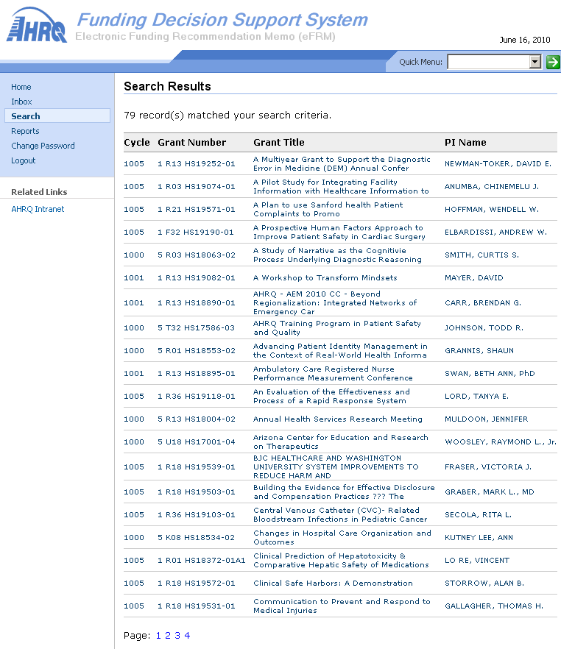Open title 'Clinical Safe Harbors: A Demonstration'
The height and width of the screenshot is (649, 561).
(333, 584)
